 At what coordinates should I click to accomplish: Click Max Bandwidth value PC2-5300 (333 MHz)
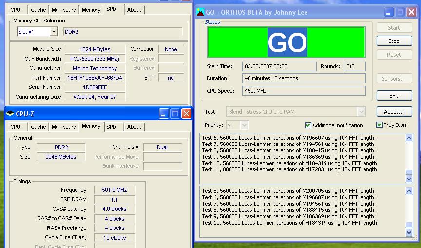tap(95, 59)
